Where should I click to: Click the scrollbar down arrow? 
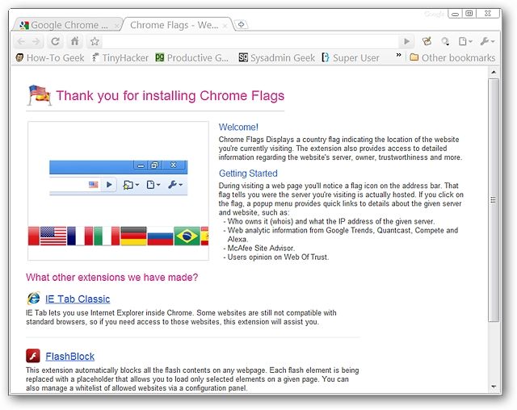tap(494, 387)
